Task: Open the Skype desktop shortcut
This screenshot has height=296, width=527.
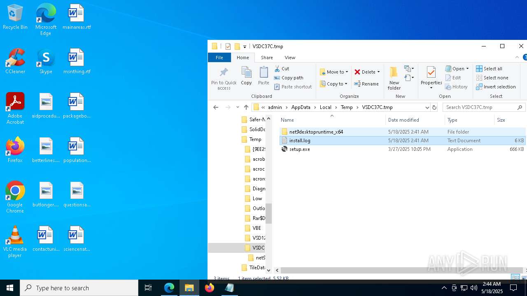Action: click(x=46, y=62)
